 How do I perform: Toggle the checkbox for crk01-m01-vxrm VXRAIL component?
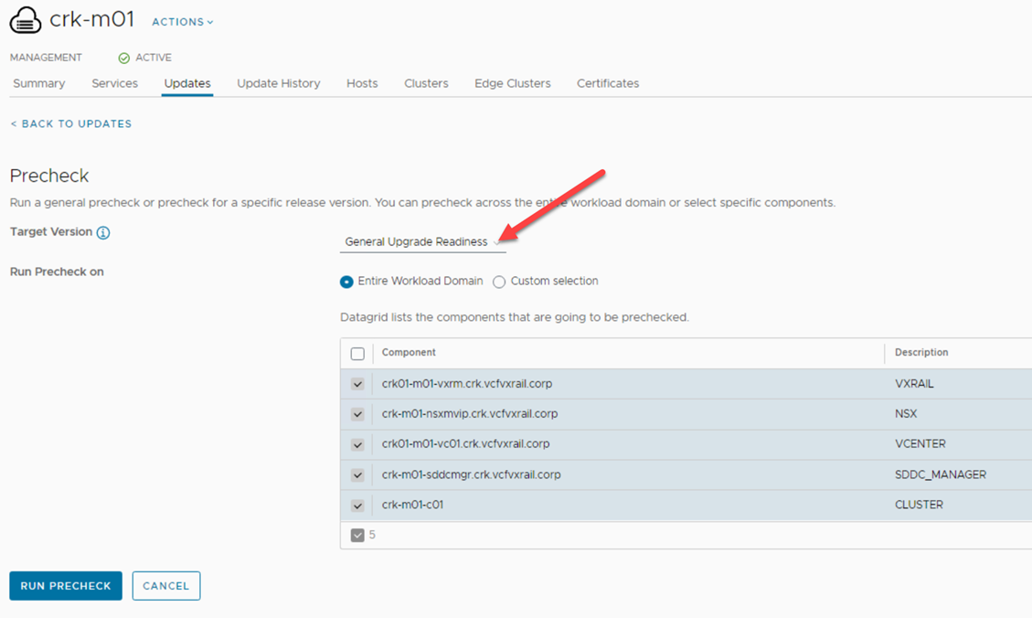357,385
